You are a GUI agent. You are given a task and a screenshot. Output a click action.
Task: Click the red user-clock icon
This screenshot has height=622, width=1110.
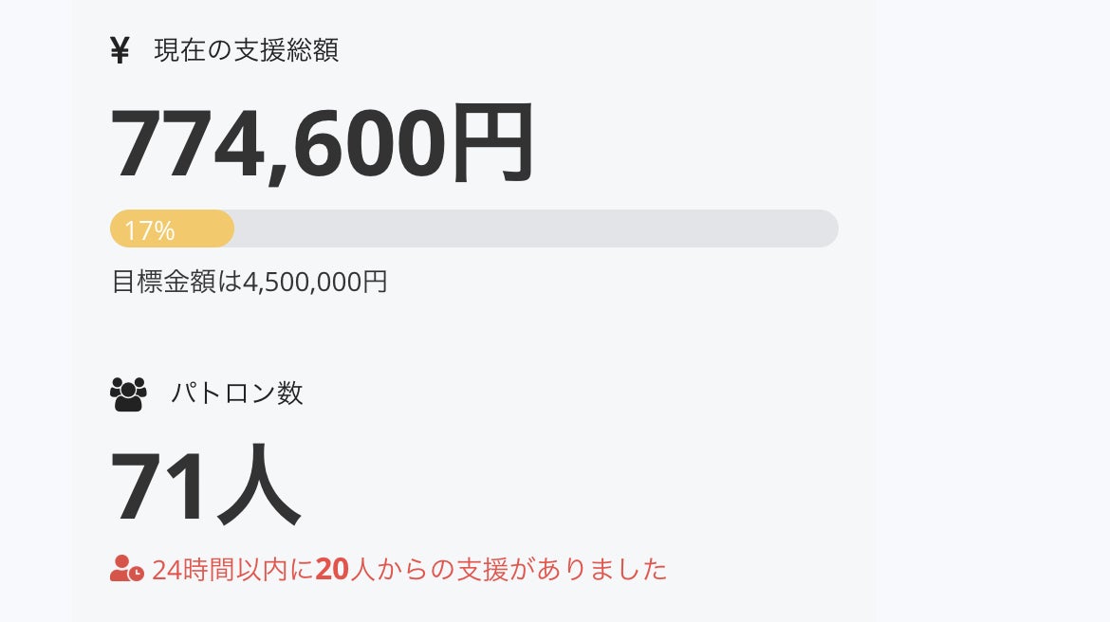126,569
